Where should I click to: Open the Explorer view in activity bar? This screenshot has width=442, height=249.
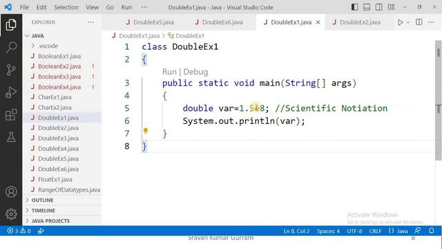11,25
